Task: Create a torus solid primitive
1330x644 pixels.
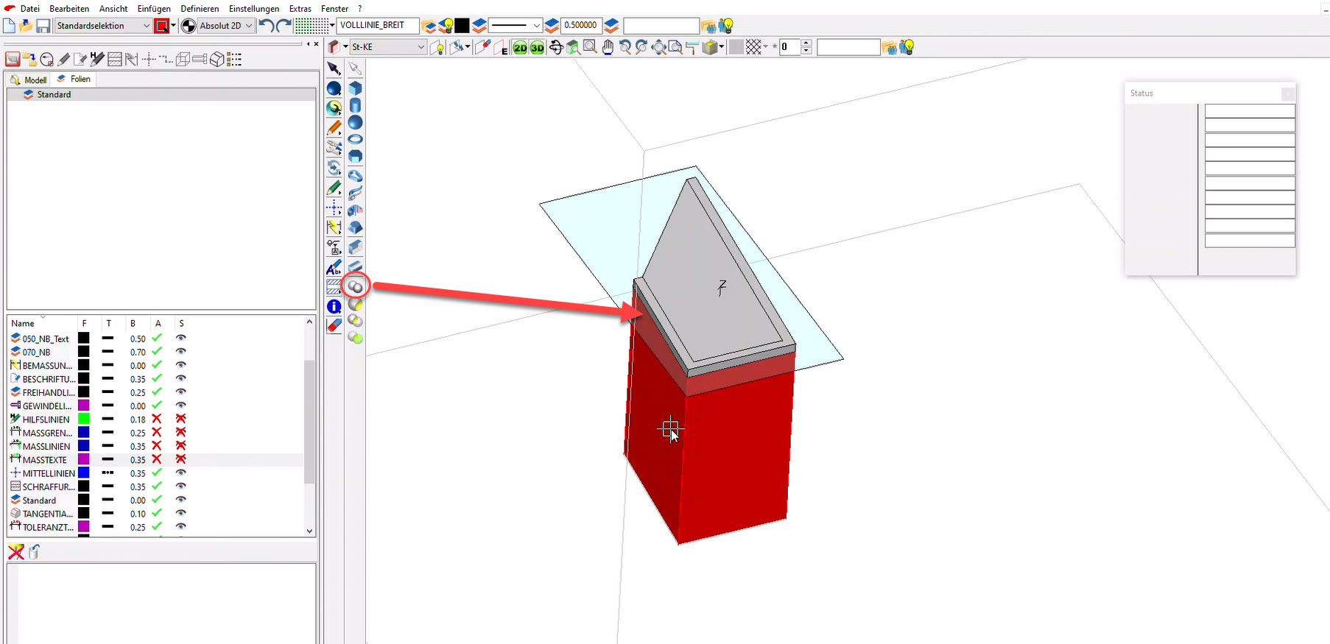Action: coord(355,139)
